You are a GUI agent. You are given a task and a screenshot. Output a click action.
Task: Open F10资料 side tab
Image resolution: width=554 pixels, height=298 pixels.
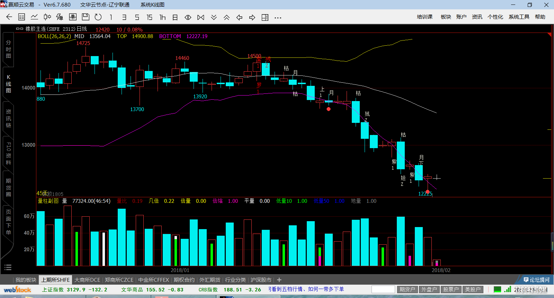8,153
